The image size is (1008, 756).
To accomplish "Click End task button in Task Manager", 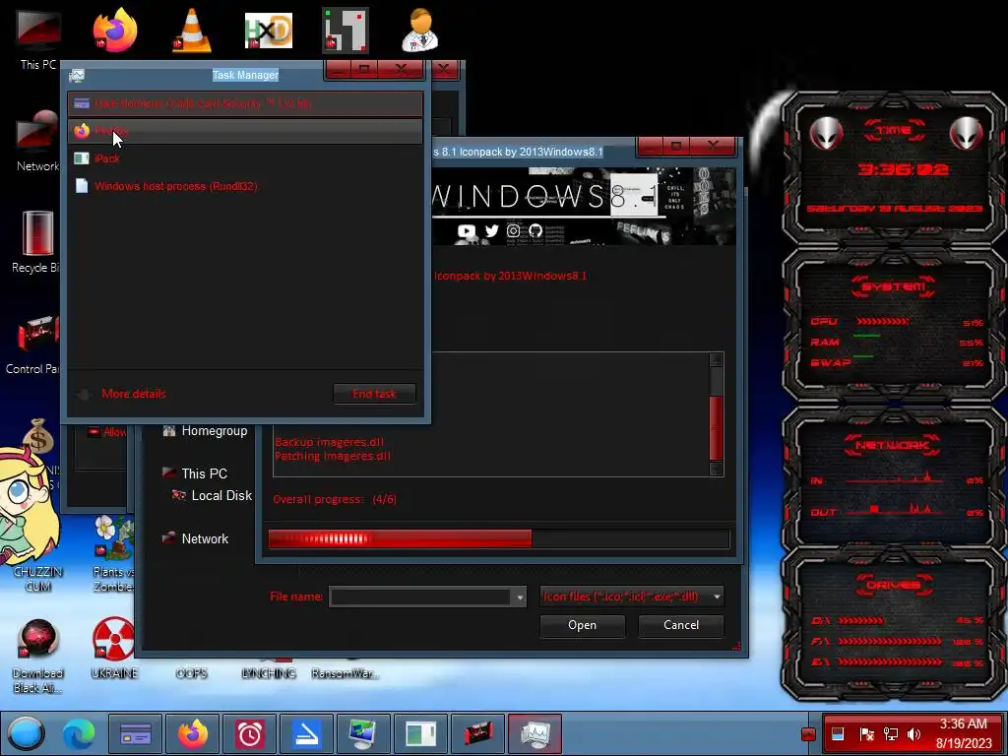I will (x=374, y=394).
